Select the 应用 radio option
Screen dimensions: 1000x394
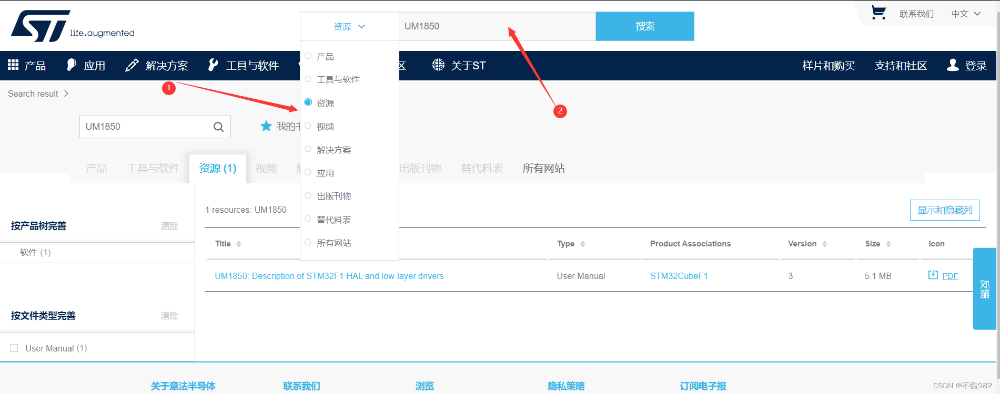(308, 172)
